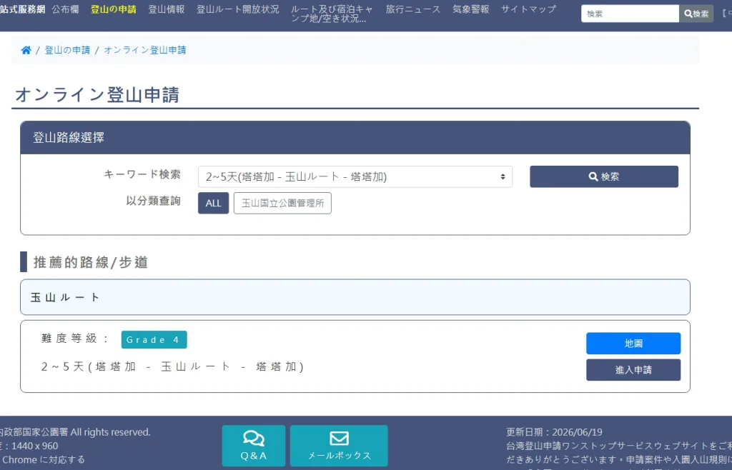Image resolution: width=732 pixels, height=470 pixels.
Task: Click the Grade 4 difficulty badge
Action: tap(154, 339)
